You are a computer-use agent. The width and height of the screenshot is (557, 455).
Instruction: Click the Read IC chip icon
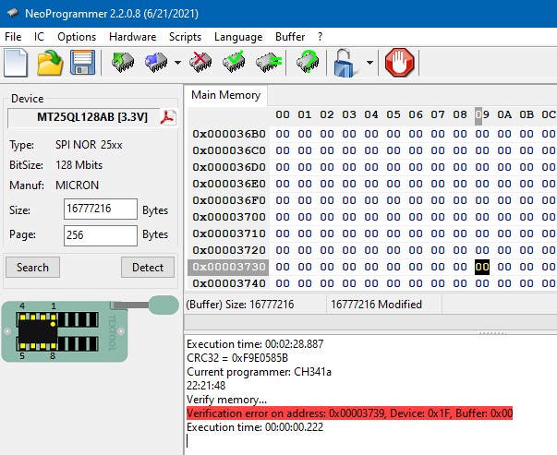(x=122, y=63)
